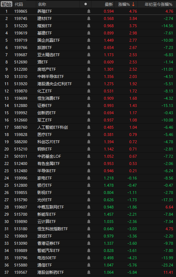The width and height of the screenshot is (176, 277).
Task: Click the alert bell on 银行ETF
Action: (89, 185)
